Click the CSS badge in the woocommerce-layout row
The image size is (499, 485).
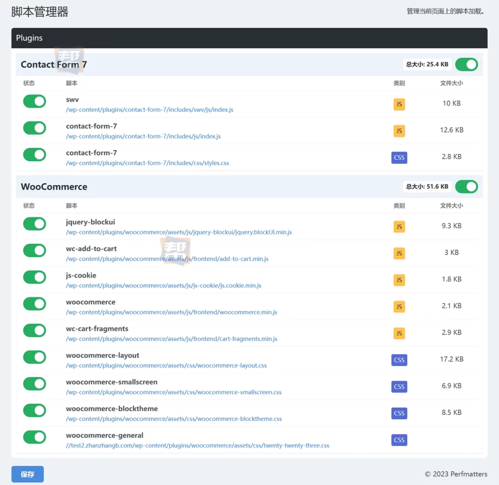(399, 360)
